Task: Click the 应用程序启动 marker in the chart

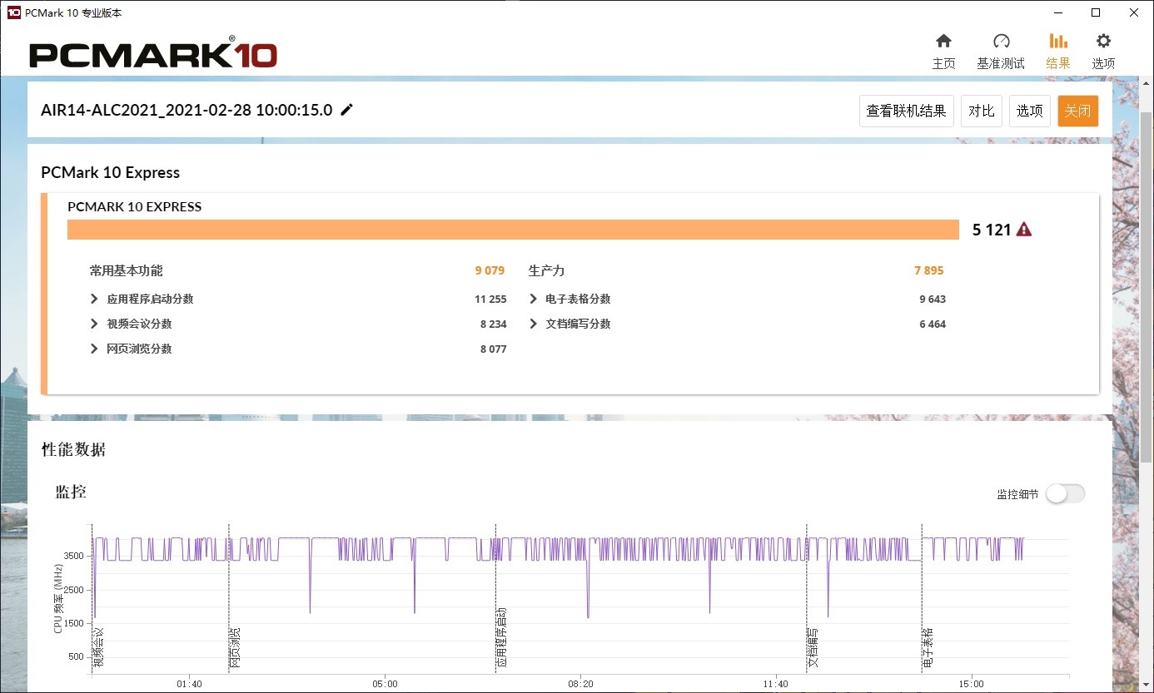Action: 501,637
